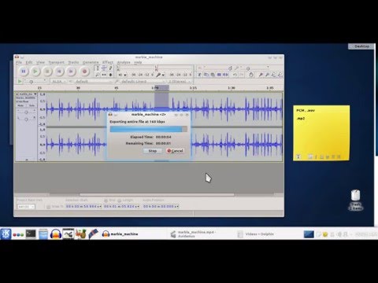378x283 pixels.
Task: Click the red Record button
Action: tap(84, 72)
